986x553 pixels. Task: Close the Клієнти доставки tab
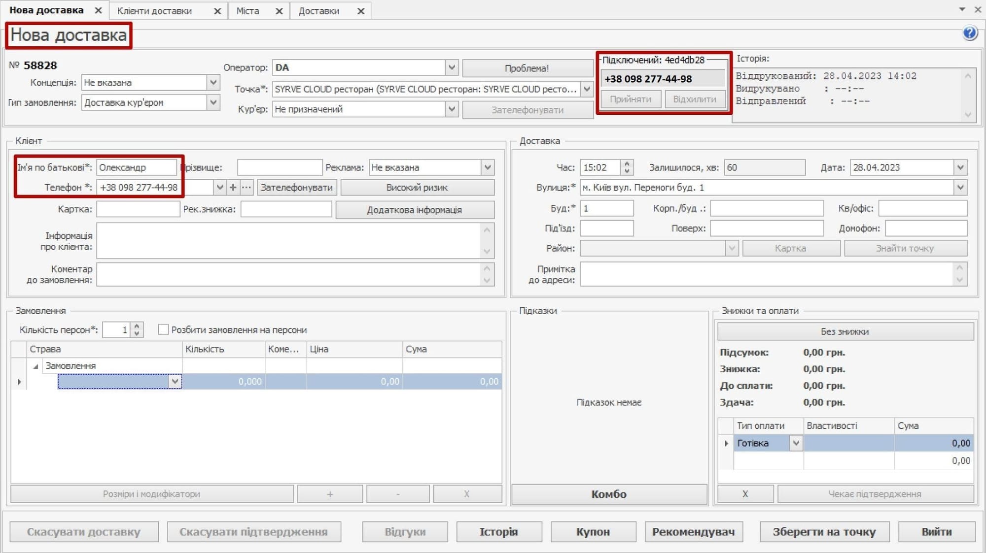[217, 11]
